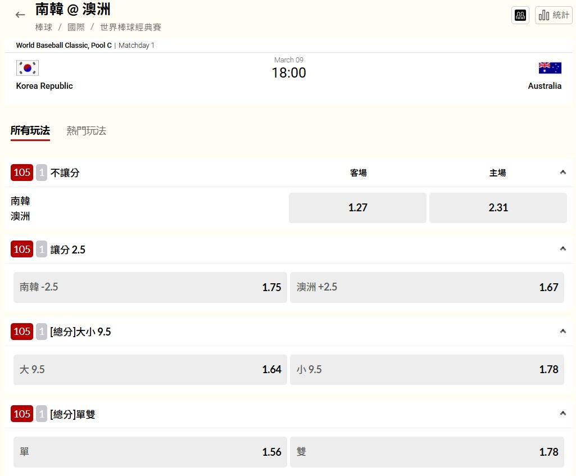Pick 南韓 -2.5 handicap at 1.75
576x476 pixels.
click(x=150, y=287)
